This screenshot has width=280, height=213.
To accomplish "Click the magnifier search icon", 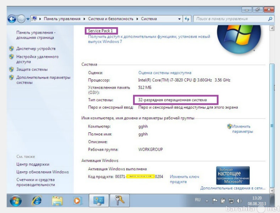I will (270, 19).
